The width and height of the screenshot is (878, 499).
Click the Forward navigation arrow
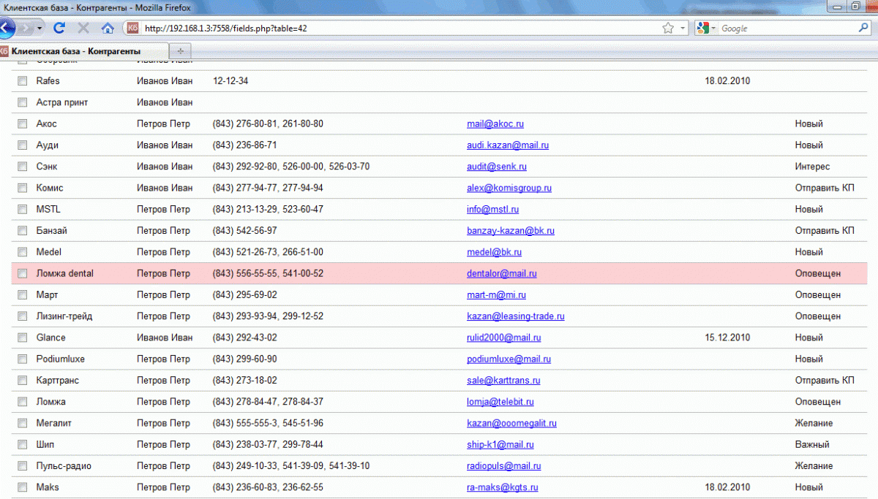[26, 28]
